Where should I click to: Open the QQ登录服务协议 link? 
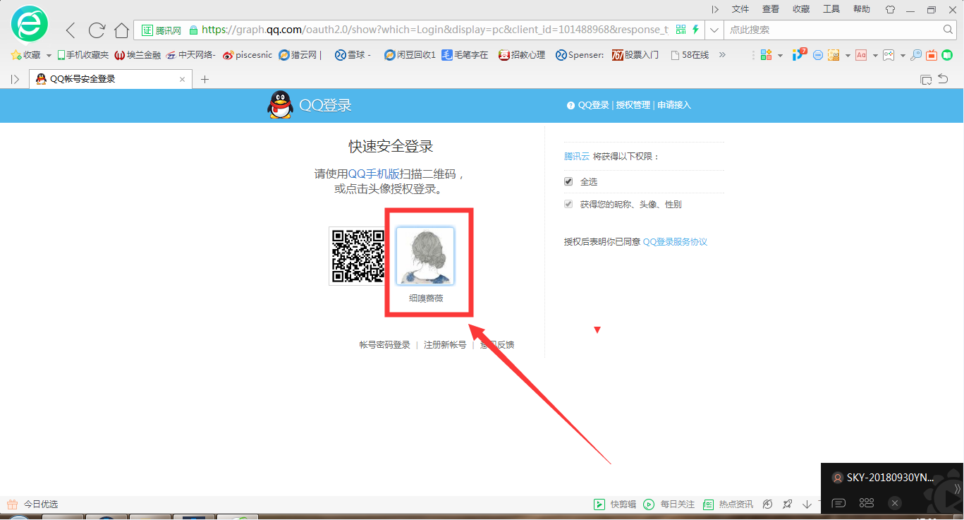click(x=675, y=241)
